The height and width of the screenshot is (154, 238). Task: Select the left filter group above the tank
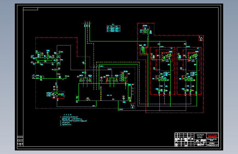pos(85,80)
